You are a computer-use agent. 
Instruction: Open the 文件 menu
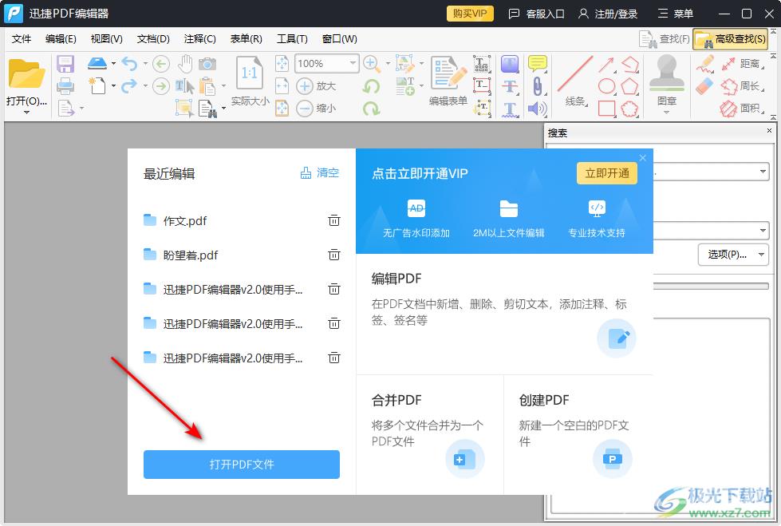pos(22,39)
